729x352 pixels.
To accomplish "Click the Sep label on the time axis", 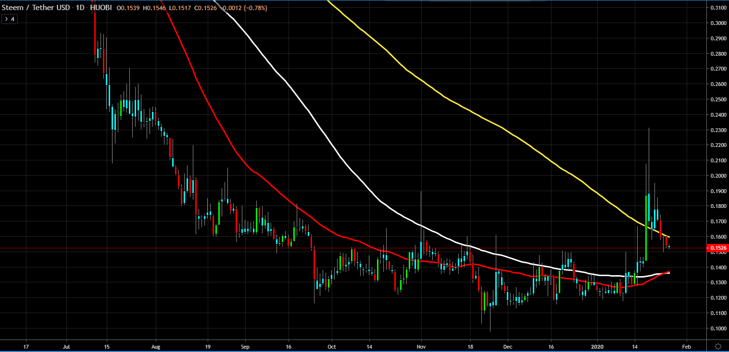I will [244, 346].
